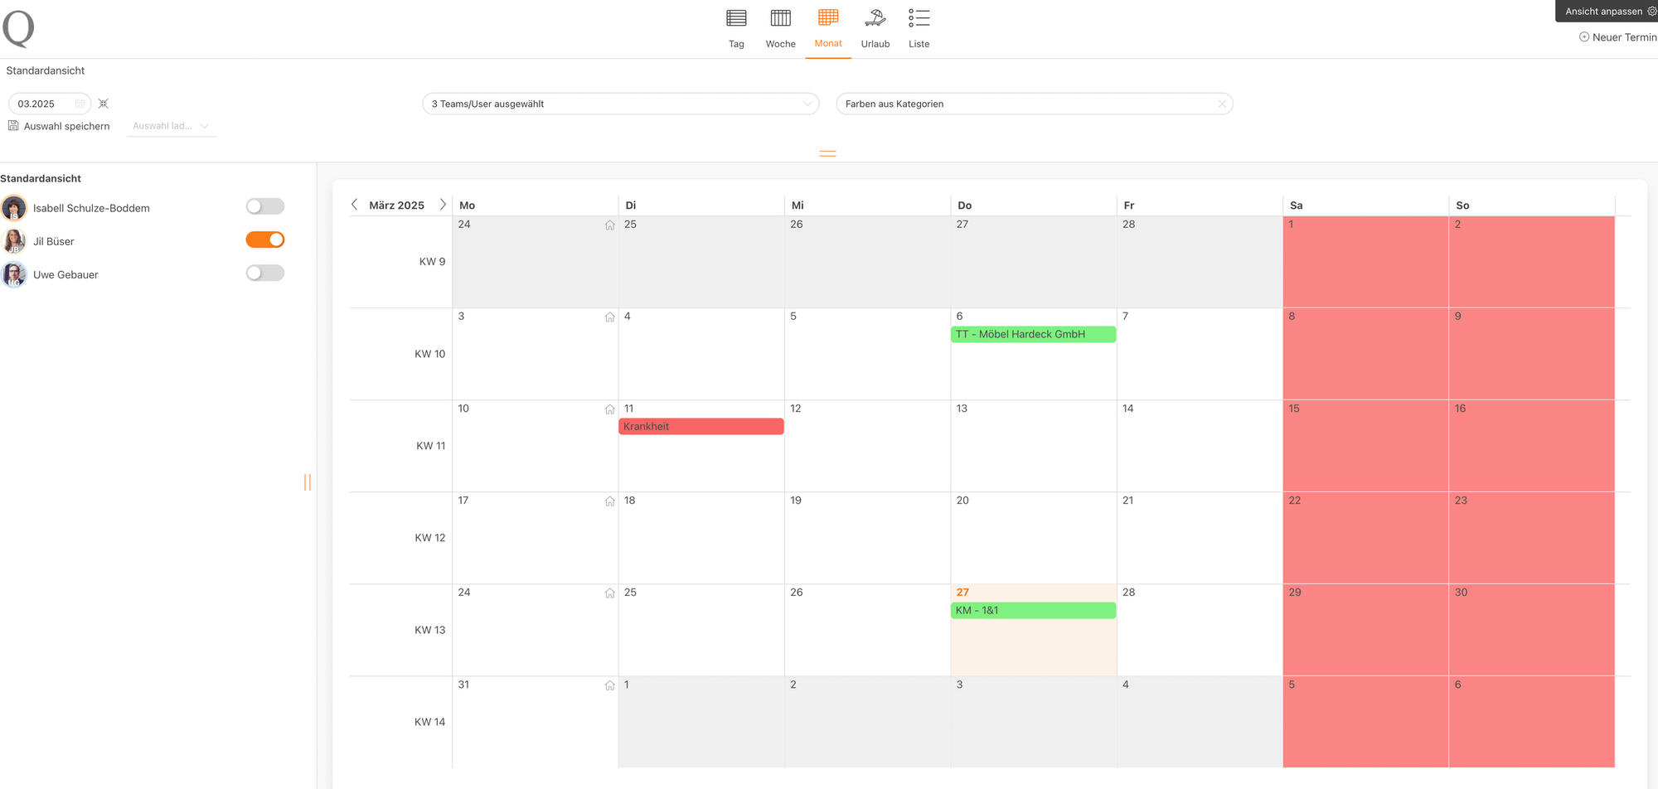Click home icon on Monday 10 cell
Screen dimensions: 1658x789
click(610, 409)
